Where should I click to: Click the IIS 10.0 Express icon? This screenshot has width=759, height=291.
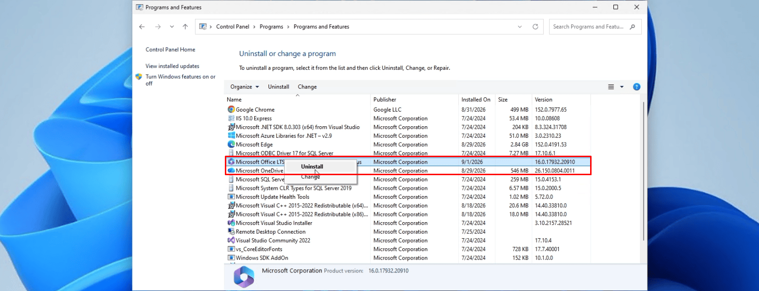231,118
